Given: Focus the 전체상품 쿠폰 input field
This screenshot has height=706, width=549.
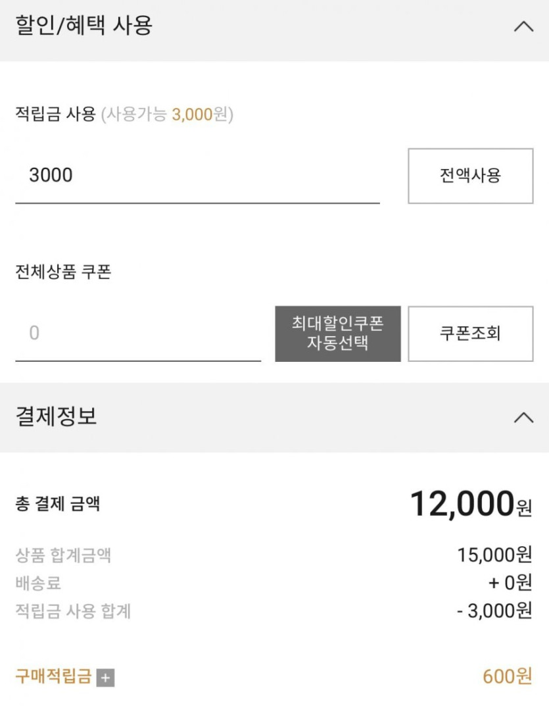Looking at the screenshot, I should pos(138,334).
